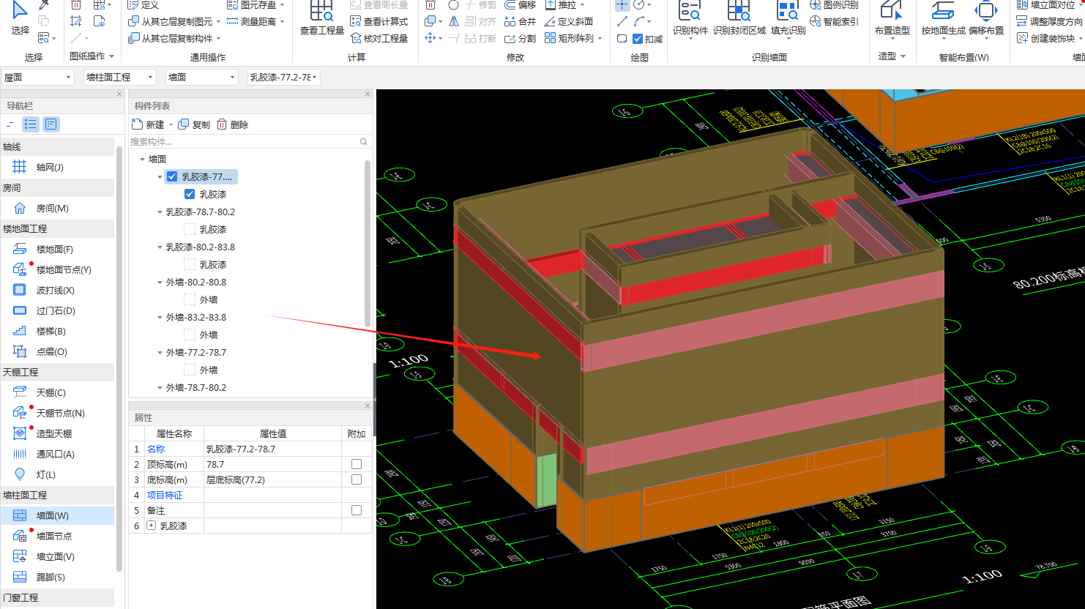Open the 屋面 floor dropdown
Image resolution: width=1085 pixels, height=609 pixels.
coord(37,77)
